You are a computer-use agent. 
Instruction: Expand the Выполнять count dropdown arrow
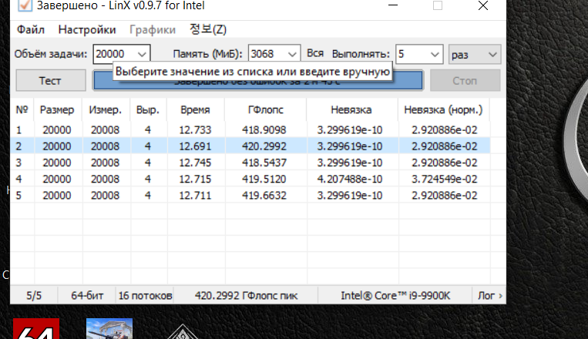pyautogui.click(x=435, y=55)
